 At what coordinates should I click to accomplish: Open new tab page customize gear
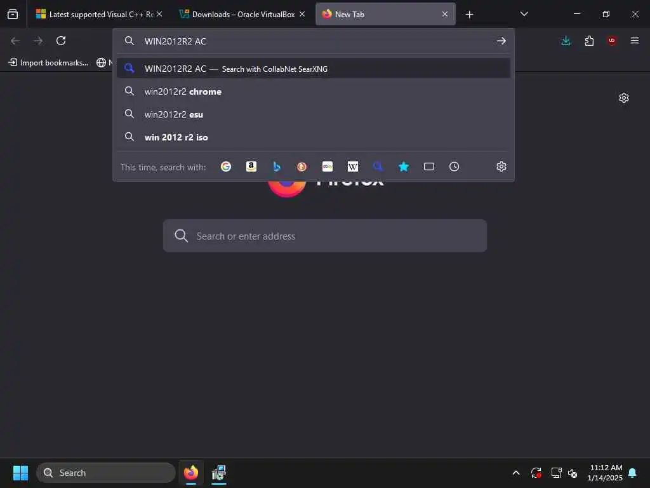624,98
